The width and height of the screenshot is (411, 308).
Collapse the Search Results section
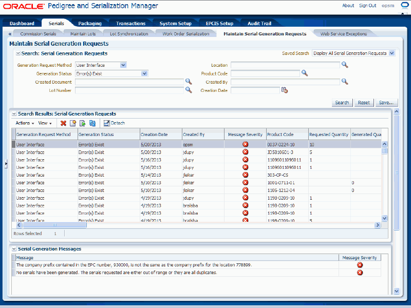coord(14,114)
